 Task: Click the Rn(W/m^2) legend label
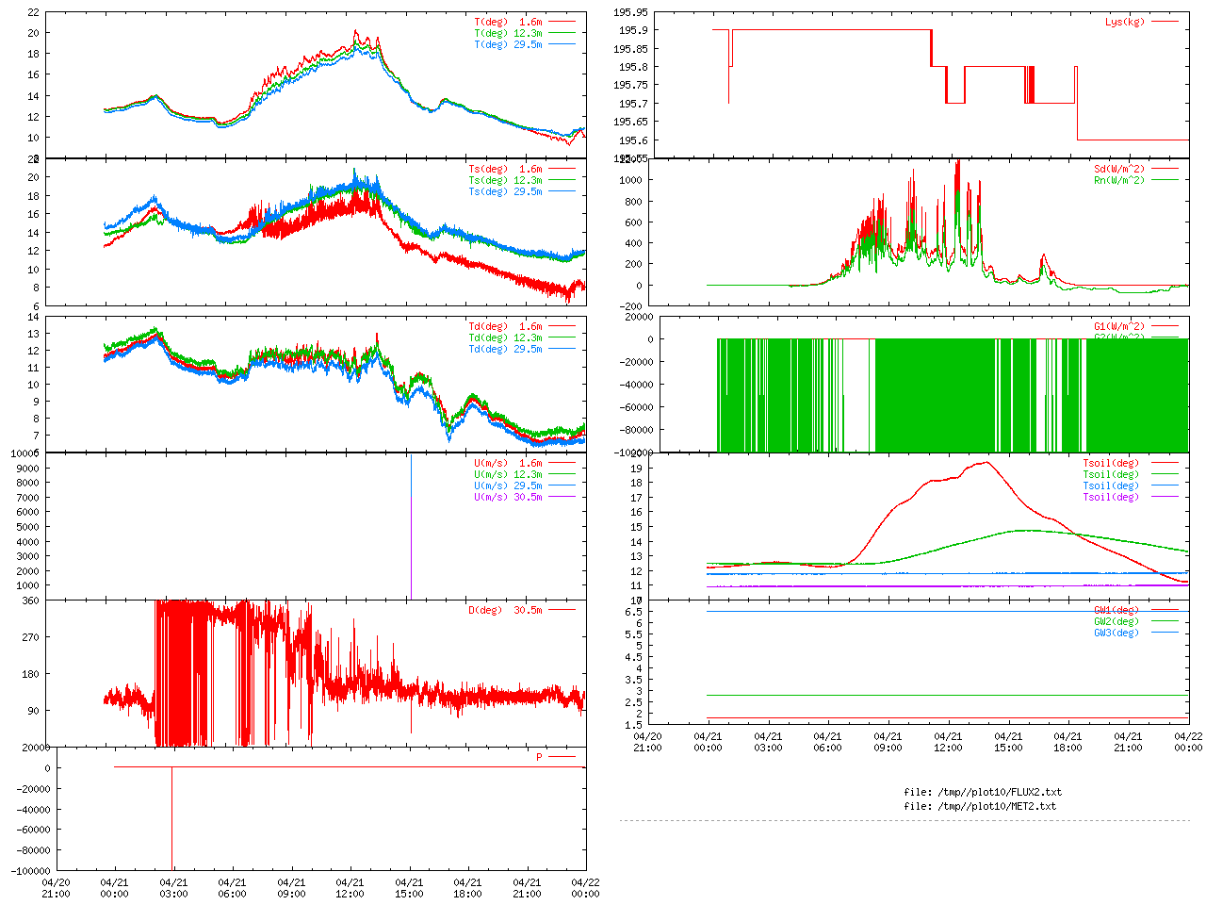coord(1119,180)
